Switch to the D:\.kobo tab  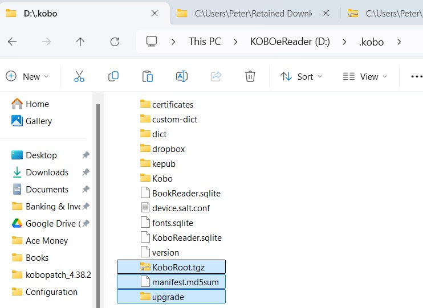pos(84,13)
